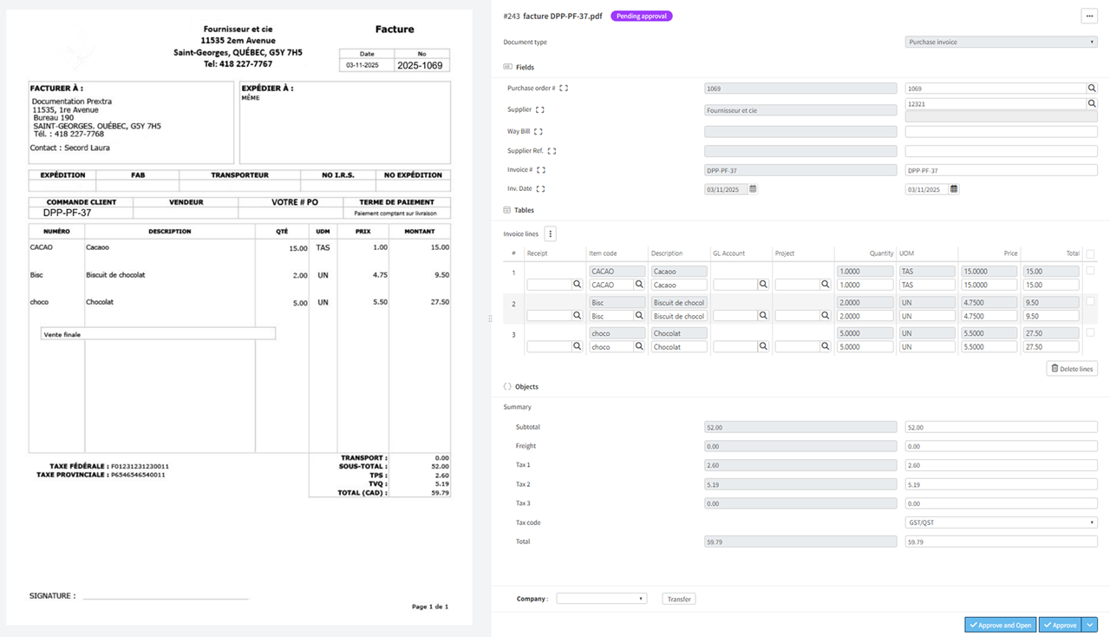The image size is (1110, 637).
Task: Click the editable Way Bill input field
Action: coord(1001,132)
